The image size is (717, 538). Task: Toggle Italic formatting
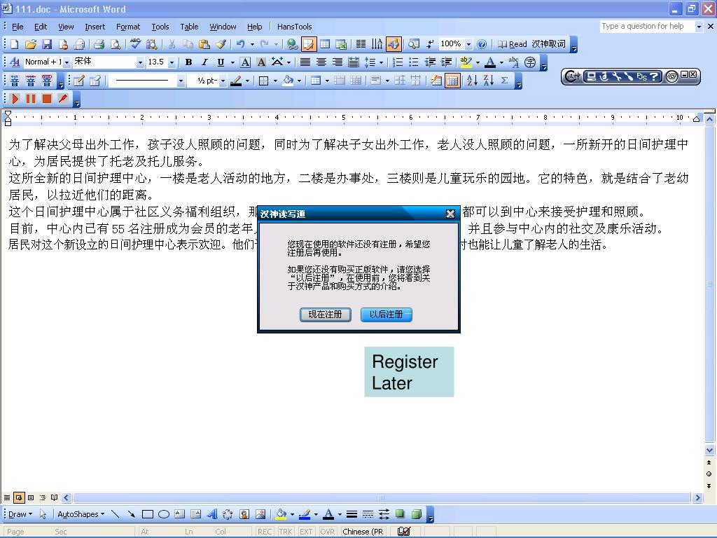click(x=204, y=62)
